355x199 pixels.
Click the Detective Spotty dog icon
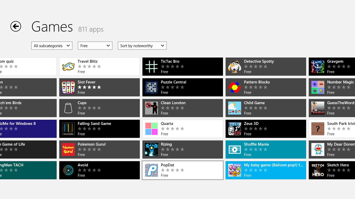click(x=235, y=67)
